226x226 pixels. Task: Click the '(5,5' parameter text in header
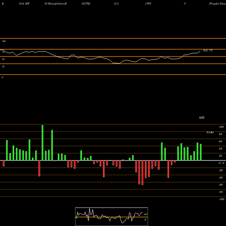(116, 4)
